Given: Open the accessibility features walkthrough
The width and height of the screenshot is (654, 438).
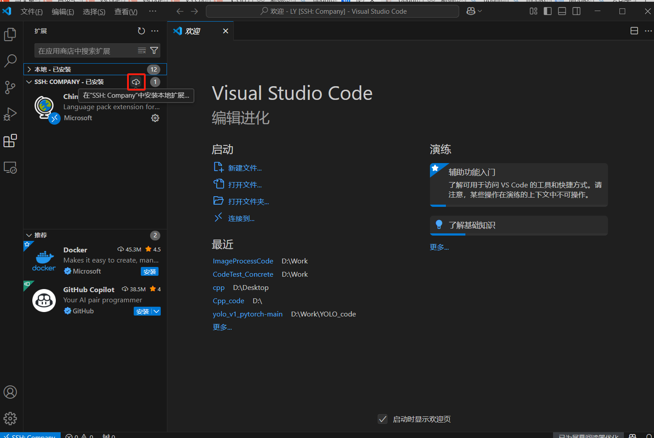Looking at the screenshot, I should [x=519, y=185].
